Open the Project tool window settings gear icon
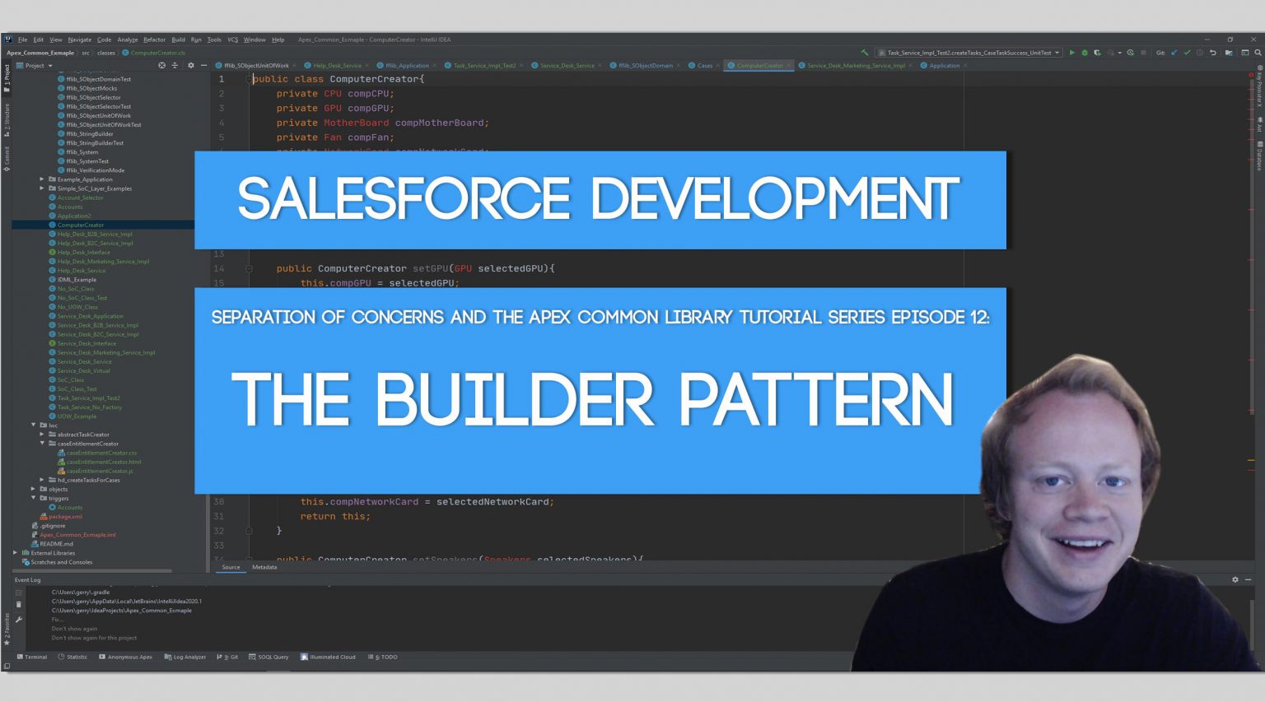Viewport: 1265px width, 702px height. 191,66
